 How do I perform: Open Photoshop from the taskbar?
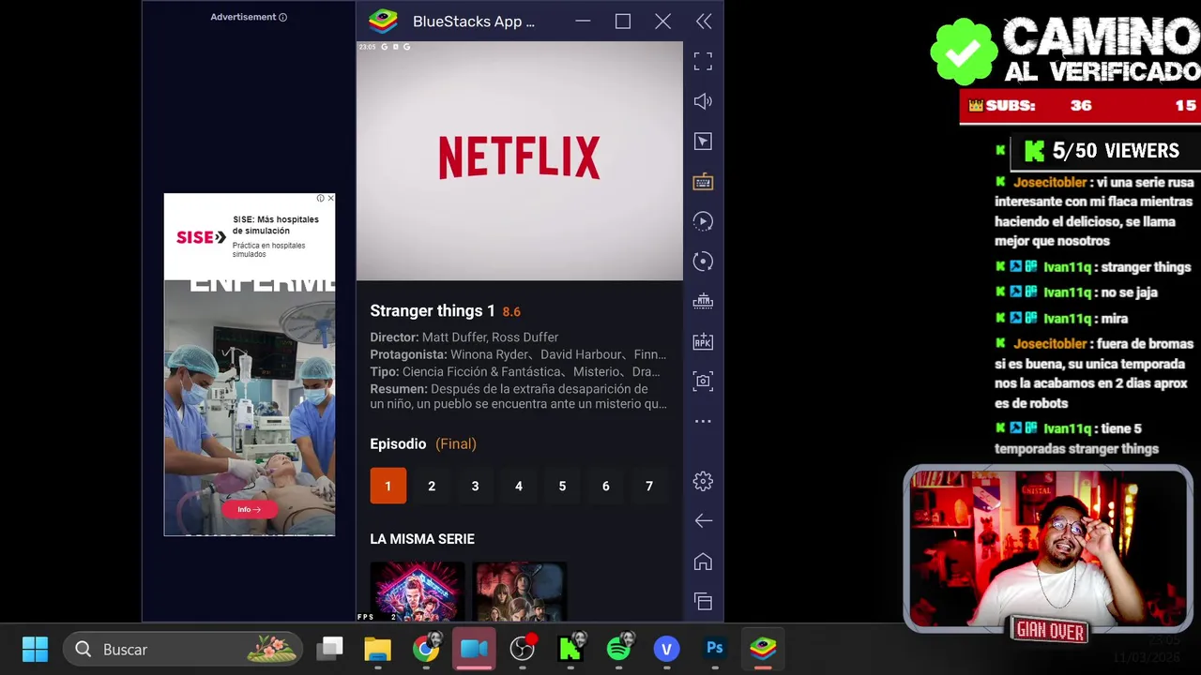point(715,649)
